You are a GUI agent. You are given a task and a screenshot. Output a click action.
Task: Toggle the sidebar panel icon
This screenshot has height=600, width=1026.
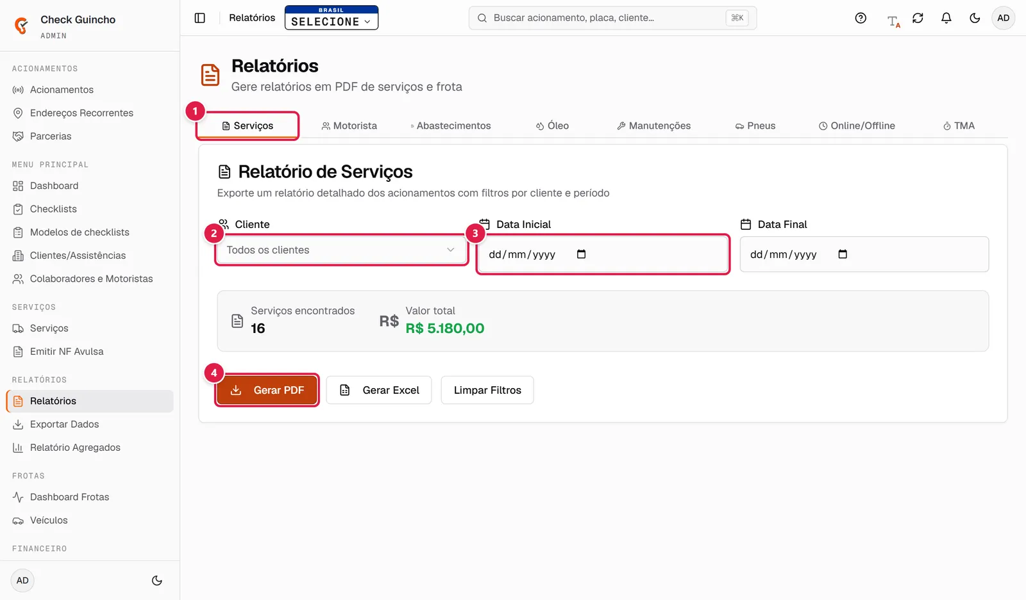tap(200, 18)
